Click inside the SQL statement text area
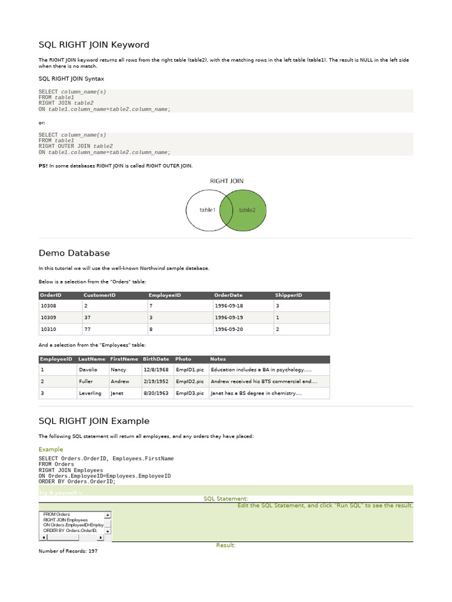This screenshot has width=452, height=602. click(x=72, y=523)
